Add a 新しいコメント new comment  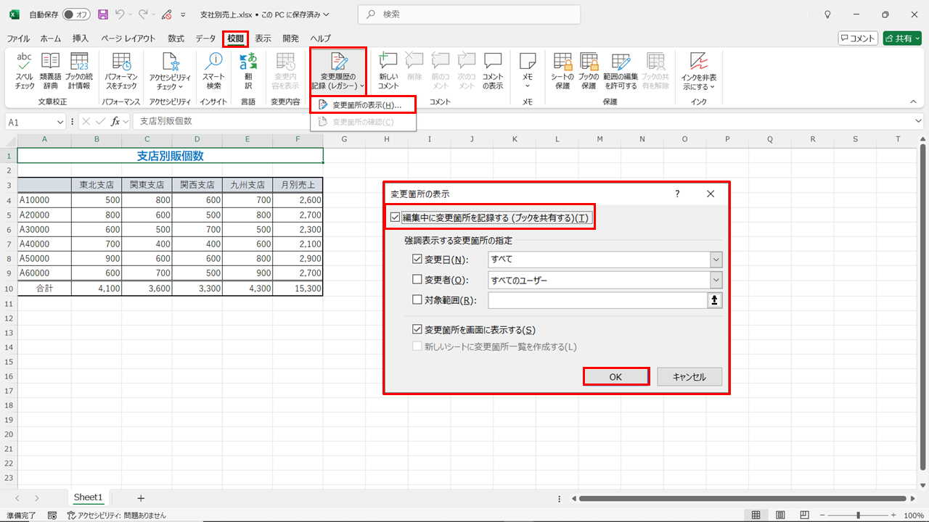[388, 71]
